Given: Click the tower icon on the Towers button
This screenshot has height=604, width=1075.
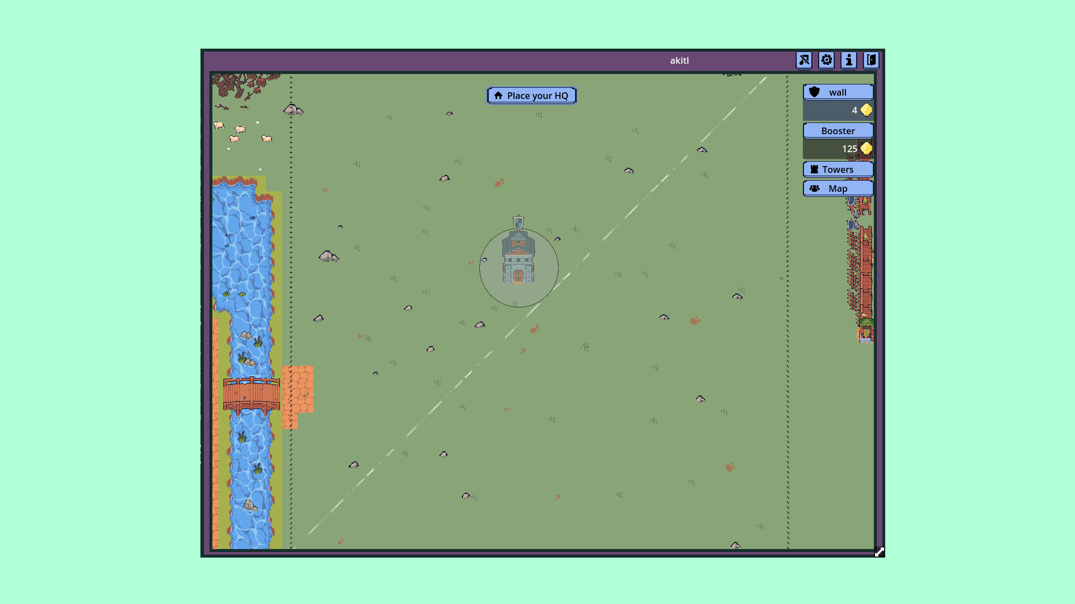Looking at the screenshot, I should click(815, 169).
